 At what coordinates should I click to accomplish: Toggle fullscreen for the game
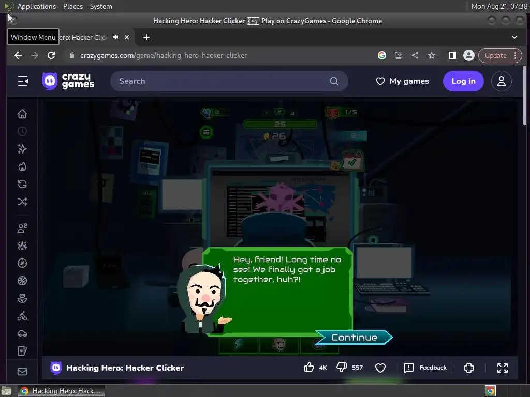(502, 368)
